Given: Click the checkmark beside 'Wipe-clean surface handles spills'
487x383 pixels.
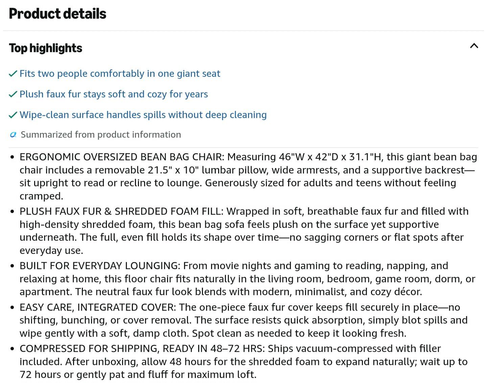Looking at the screenshot, I should click(x=13, y=115).
